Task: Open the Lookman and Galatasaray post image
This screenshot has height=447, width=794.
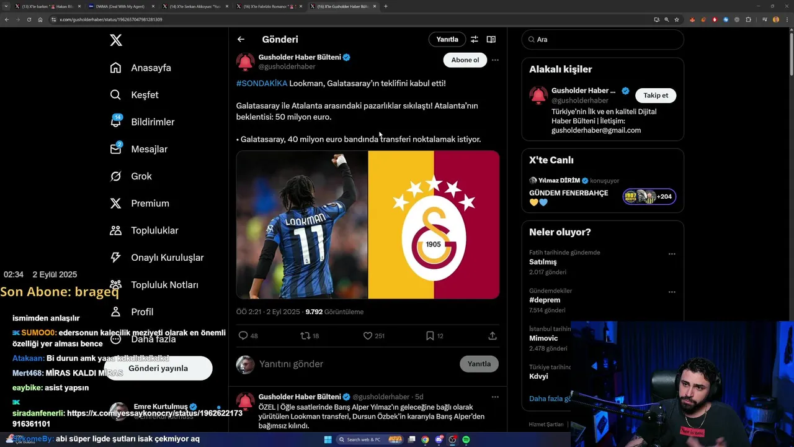Action: (368, 225)
